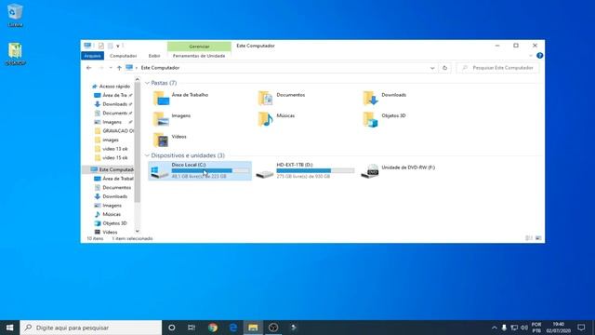Select the Unidade de DVD-RW (F:) drive icon
595x335 pixels.
pyautogui.click(x=370, y=171)
